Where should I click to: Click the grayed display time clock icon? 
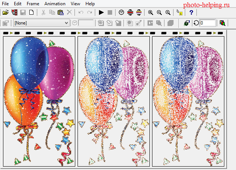(x=75, y=23)
